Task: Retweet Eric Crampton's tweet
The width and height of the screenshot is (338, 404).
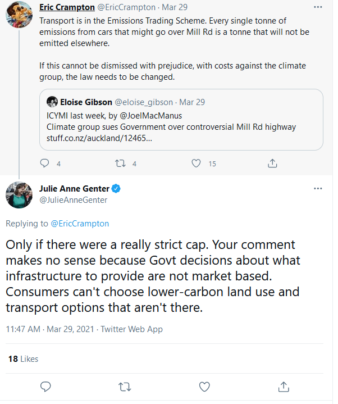Action: tap(121, 164)
